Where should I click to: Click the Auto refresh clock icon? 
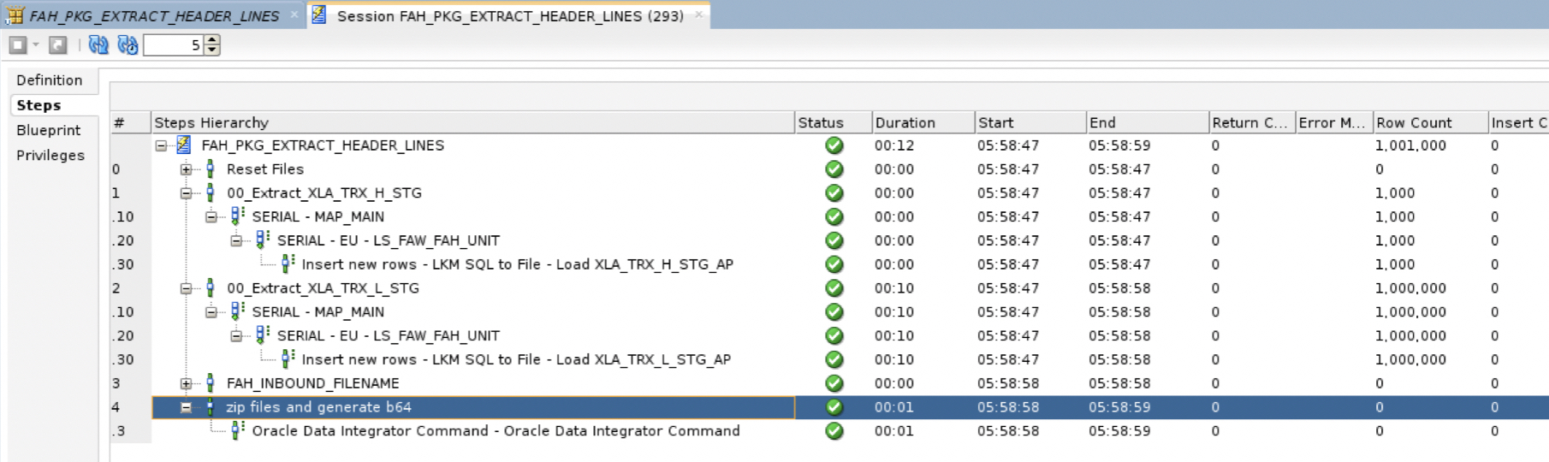[x=128, y=45]
